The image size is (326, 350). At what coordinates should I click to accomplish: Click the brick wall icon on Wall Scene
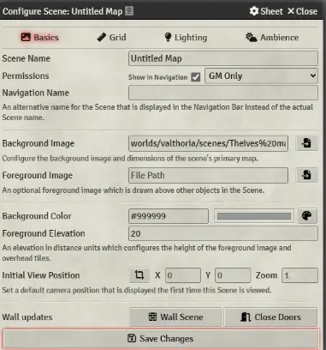(x=152, y=317)
